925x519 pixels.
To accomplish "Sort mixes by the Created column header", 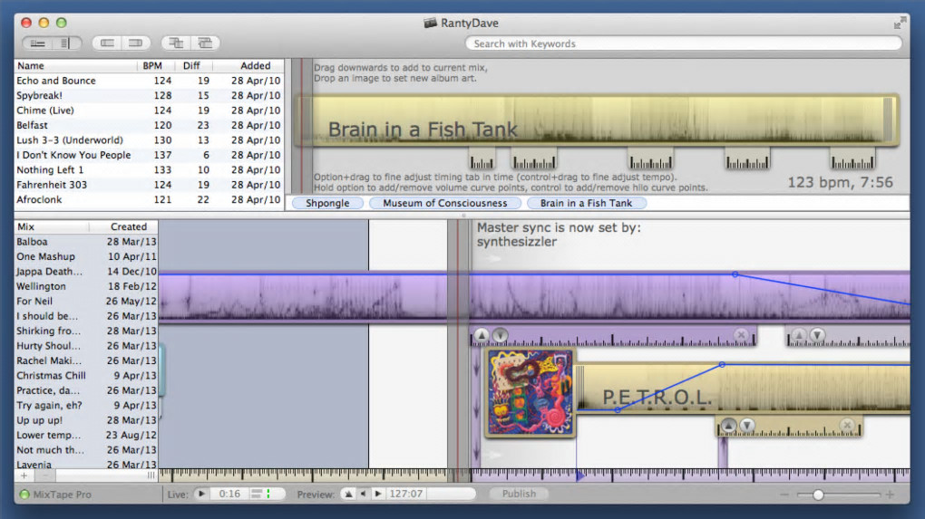I will pos(129,226).
